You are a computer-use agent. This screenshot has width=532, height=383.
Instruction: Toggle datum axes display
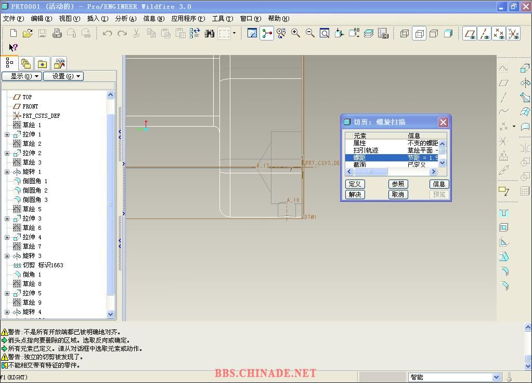point(484,34)
